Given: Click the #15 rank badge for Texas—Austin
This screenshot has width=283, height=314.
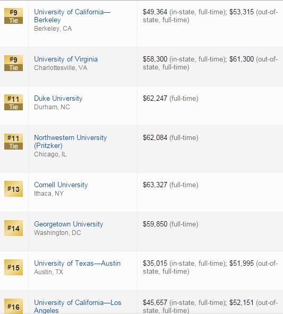Looking at the screenshot, I should pyautogui.click(x=13, y=267).
